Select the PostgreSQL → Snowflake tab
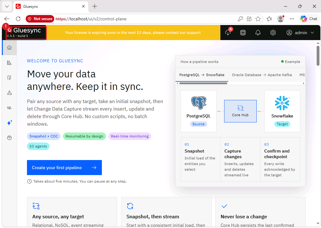This screenshot has width=321, height=228. (x=202, y=75)
